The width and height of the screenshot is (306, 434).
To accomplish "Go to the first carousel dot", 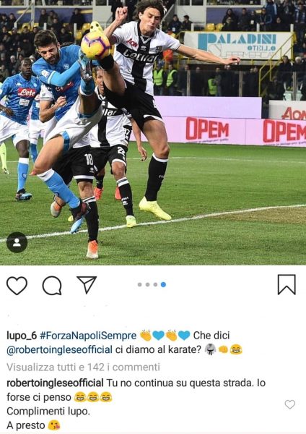I will pyautogui.click(x=140, y=284).
